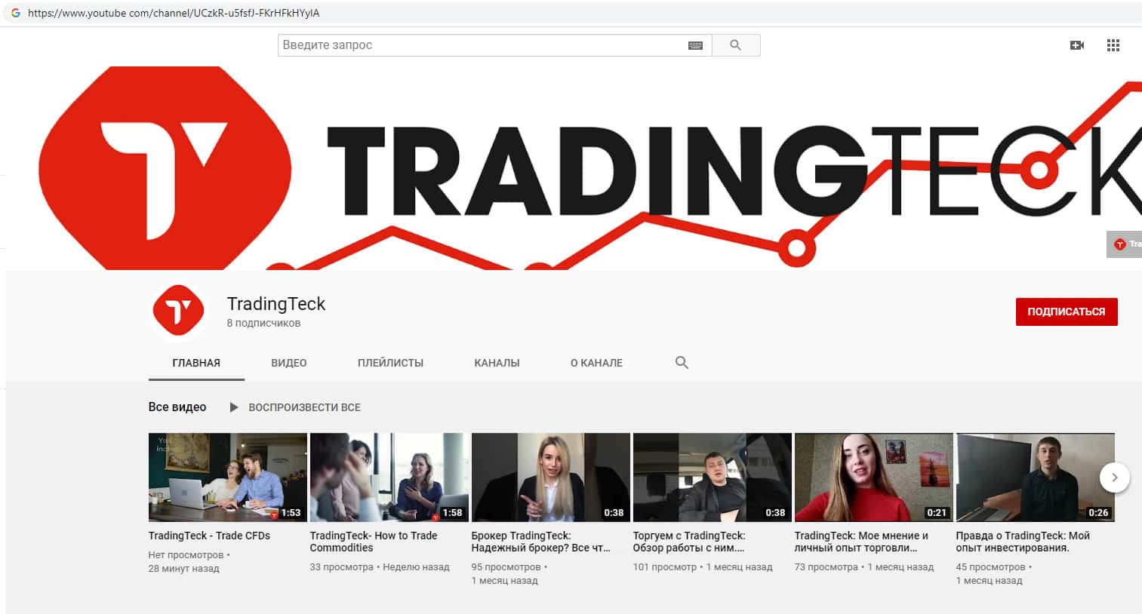Open the Видео tab

click(289, 363)
